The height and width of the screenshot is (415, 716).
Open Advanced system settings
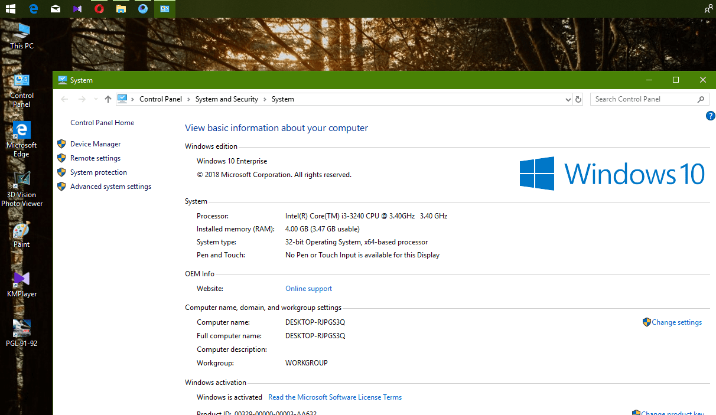coord(110,187)
